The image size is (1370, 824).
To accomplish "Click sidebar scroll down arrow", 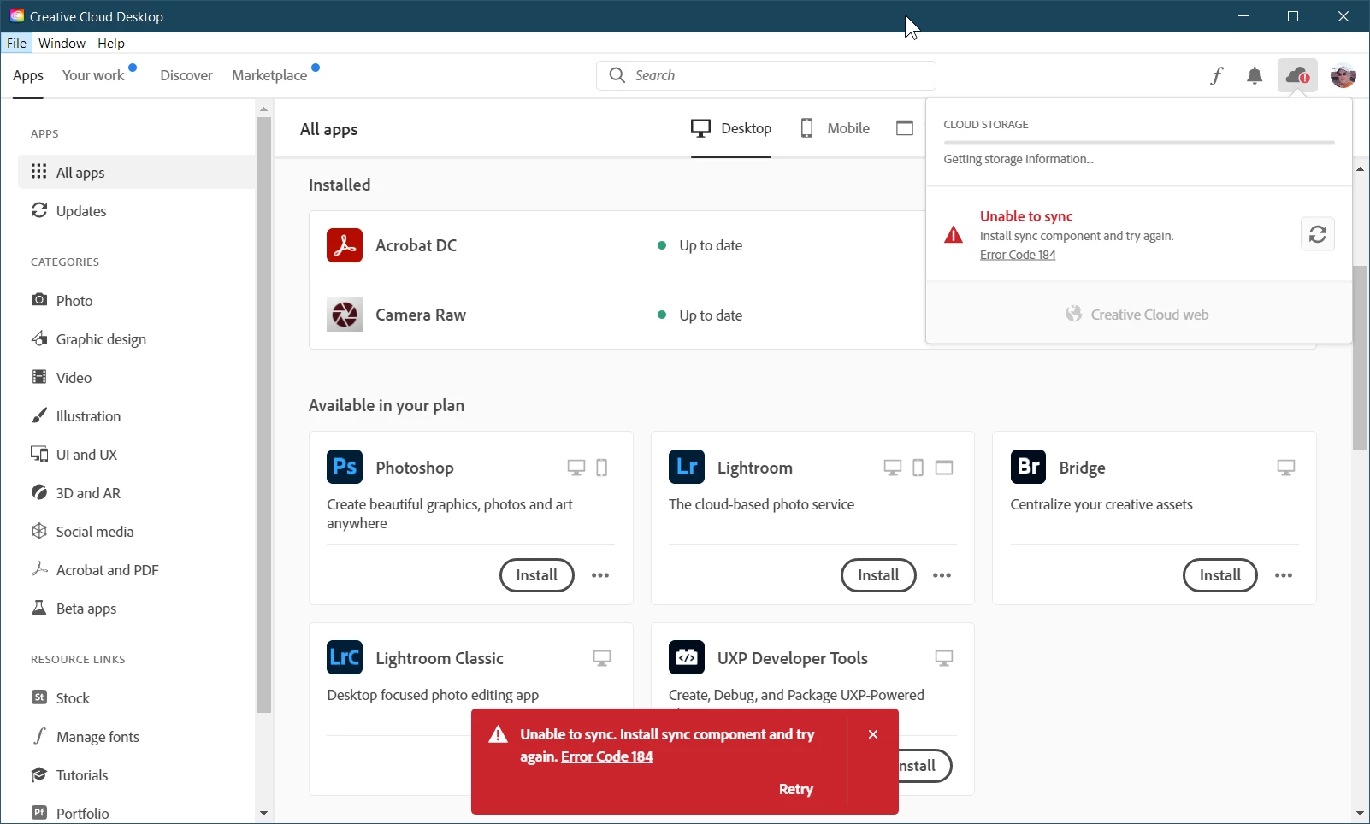I will tap(263, 814).
